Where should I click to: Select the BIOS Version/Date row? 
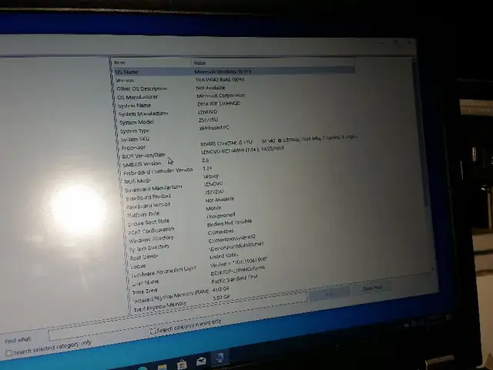144,156
